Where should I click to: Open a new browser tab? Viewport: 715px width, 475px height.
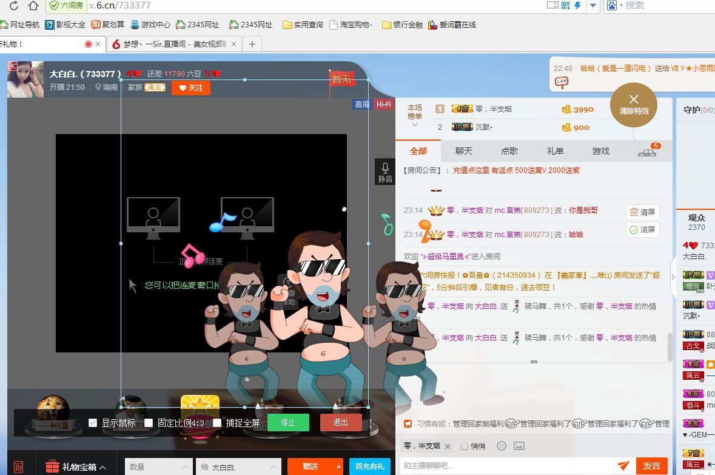[x=252, y=44]
